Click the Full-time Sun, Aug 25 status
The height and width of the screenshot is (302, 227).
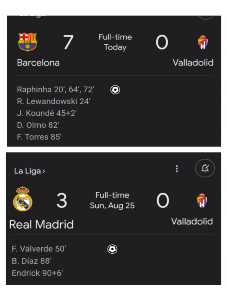coord(112,200)
